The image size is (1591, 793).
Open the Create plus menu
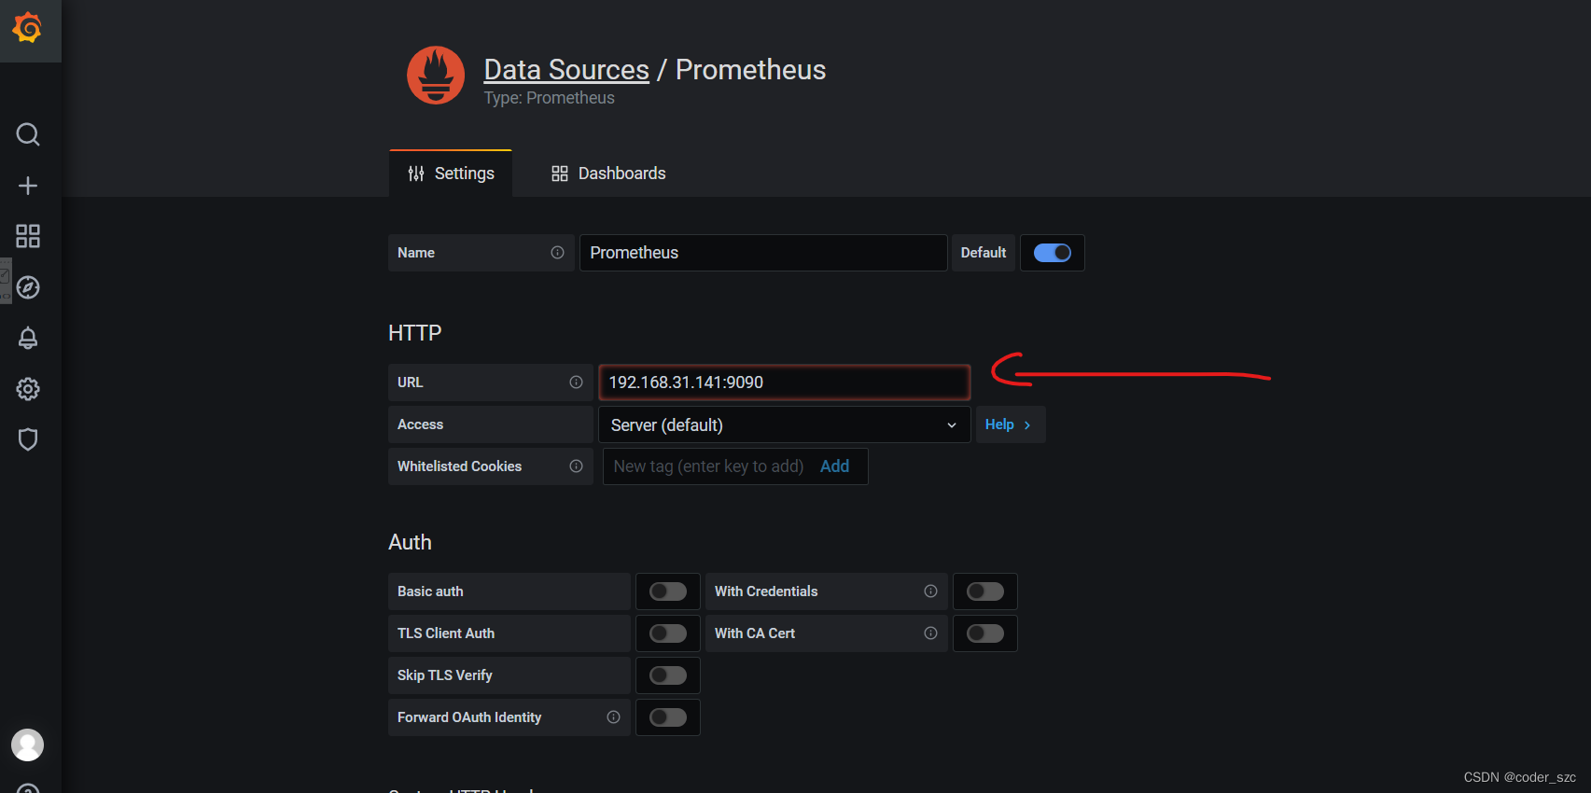pyautogui.click(x=28, y=186)
